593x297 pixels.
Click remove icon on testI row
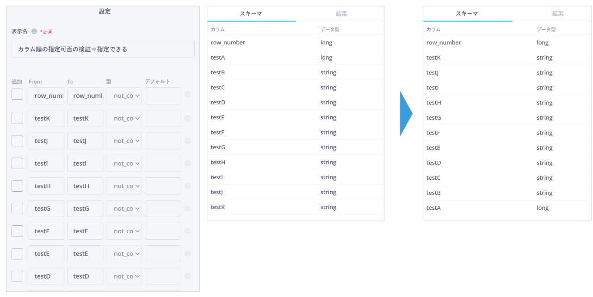pos(188,164)
